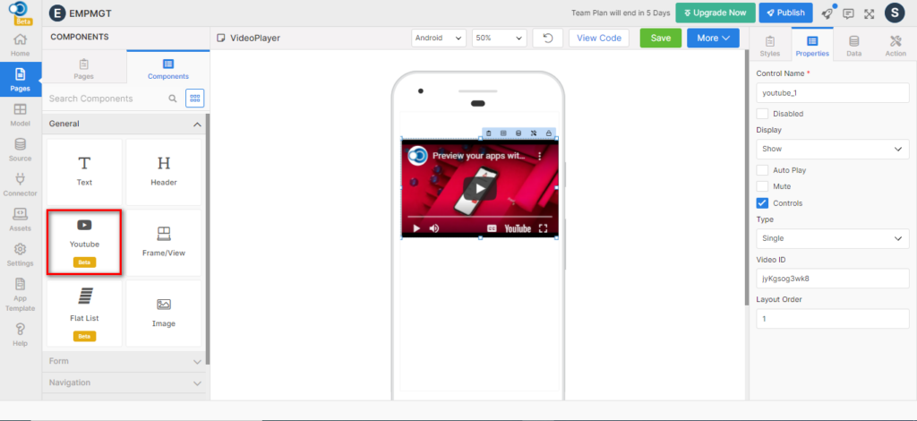The height and width of the screenshot is (421, 917).
Task: Click the video volume speaker icon
Action: pyautogui.click(x=434, y=228)
